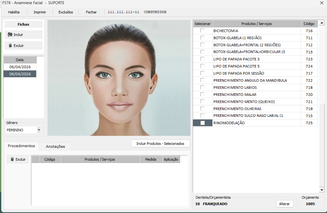The image size is (327, 213).
Task: Click the RINOMODELAÇÃO product name
Action: [x=229, y=123]
